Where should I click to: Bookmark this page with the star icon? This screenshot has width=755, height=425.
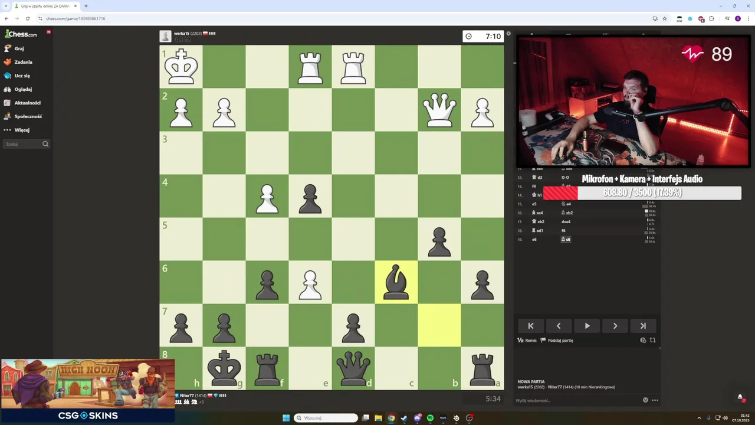tap(665, 18)
